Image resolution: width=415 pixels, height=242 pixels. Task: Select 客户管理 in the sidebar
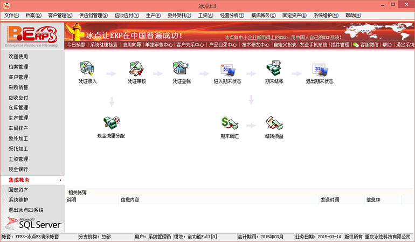tap(18, 77)
